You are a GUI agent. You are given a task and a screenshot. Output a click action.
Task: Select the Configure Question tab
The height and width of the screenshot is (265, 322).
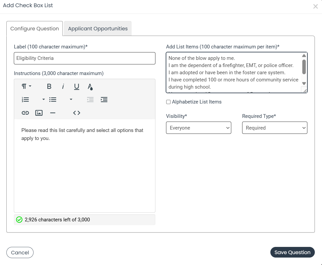pos(35,28)
